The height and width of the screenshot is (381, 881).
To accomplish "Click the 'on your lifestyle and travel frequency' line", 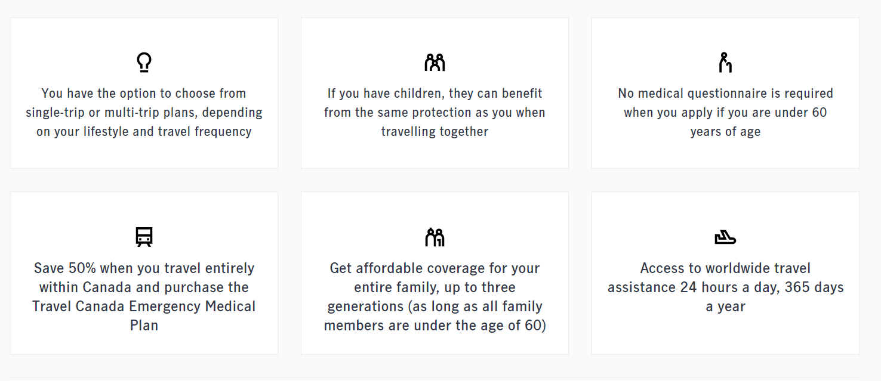I will [x=144, y=132].
